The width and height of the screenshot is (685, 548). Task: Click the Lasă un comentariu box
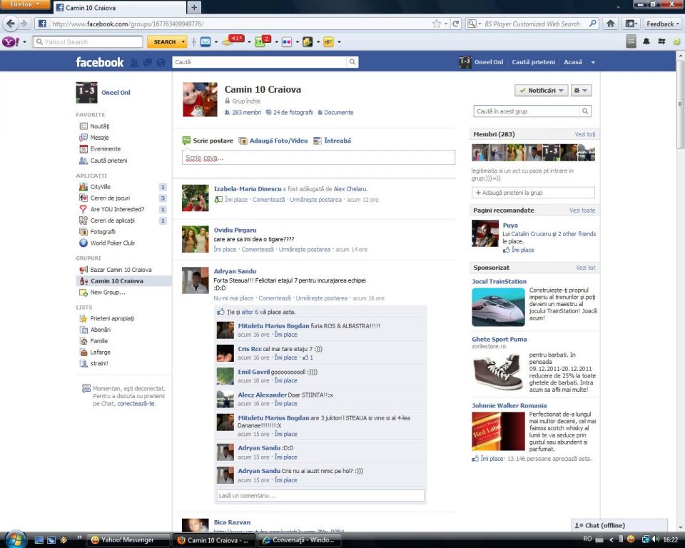tap(320, 496)
